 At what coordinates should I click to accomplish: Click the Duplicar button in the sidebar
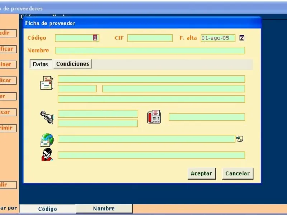8,80
